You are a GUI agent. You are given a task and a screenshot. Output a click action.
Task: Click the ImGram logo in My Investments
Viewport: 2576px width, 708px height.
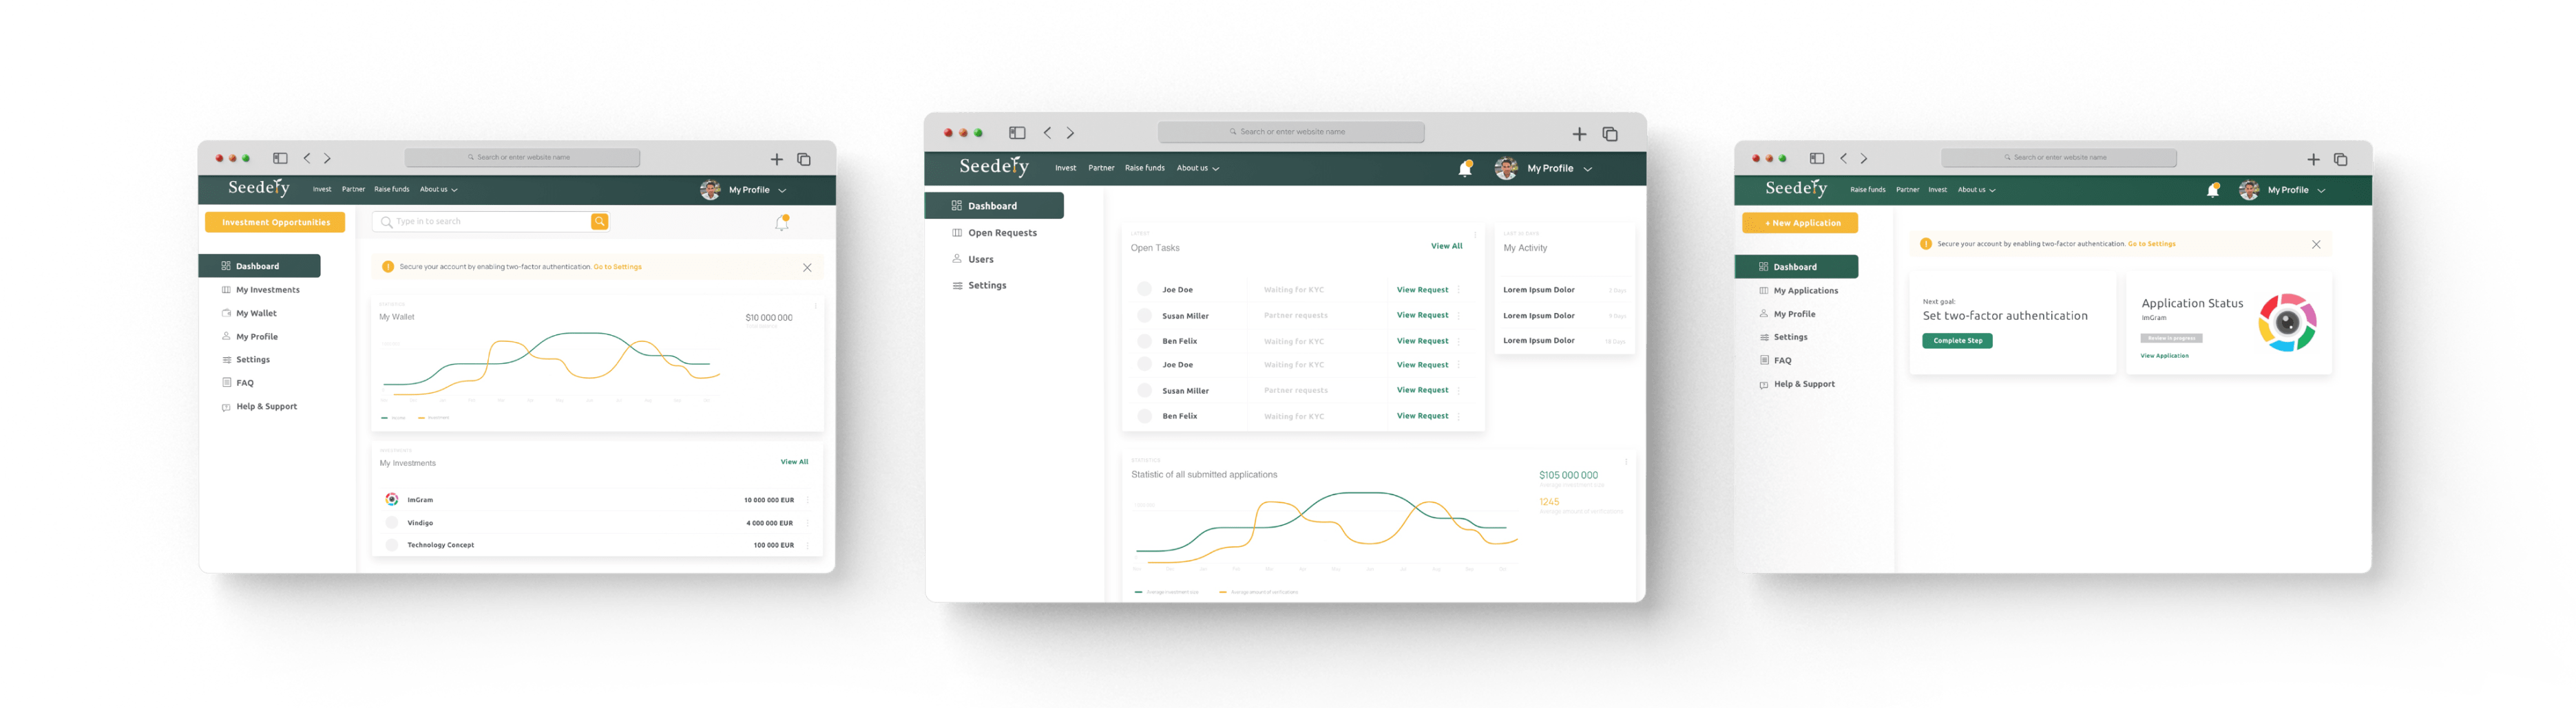pyautogui.click(x=392, y=500)
